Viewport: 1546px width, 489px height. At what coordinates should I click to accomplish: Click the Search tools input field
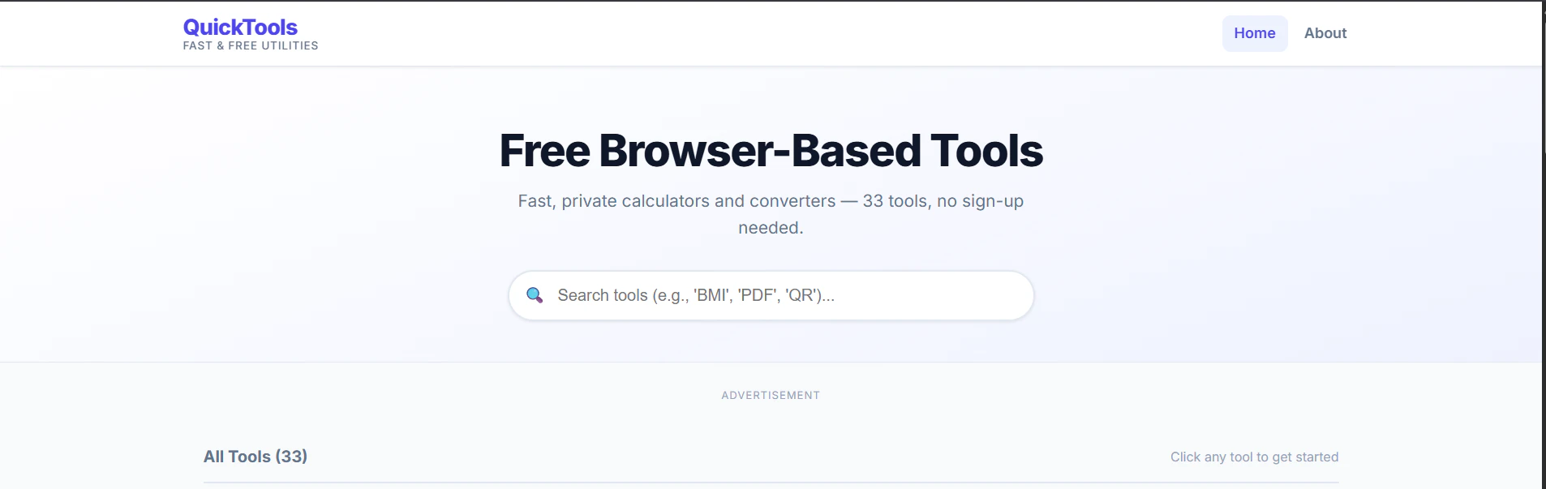(771, 295)
